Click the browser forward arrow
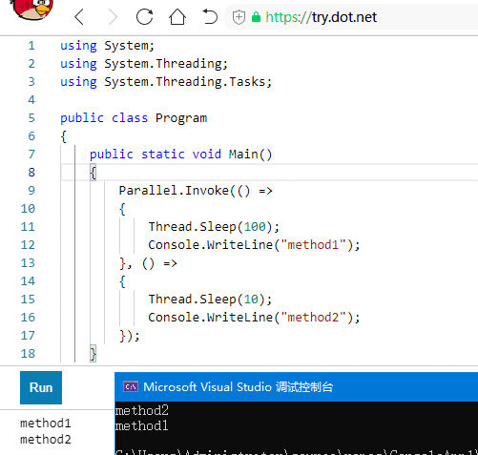478x455 pixels. [113, 17]
